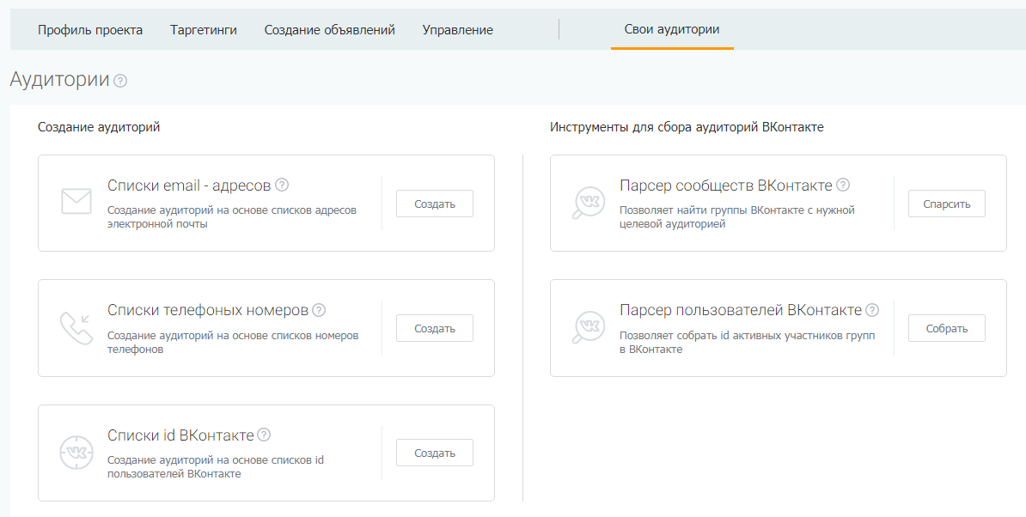Show help for Парсер пользователей ВКонтакте

pyautogui.click(x=872, y=310)
